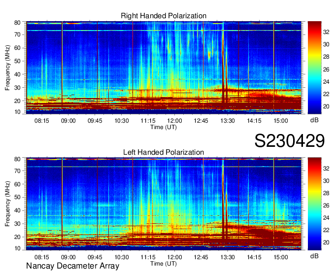Click the Left Handed panel's color scale bar
The width and height of the screenshot is (335, 272).
[x=314, y=204]
